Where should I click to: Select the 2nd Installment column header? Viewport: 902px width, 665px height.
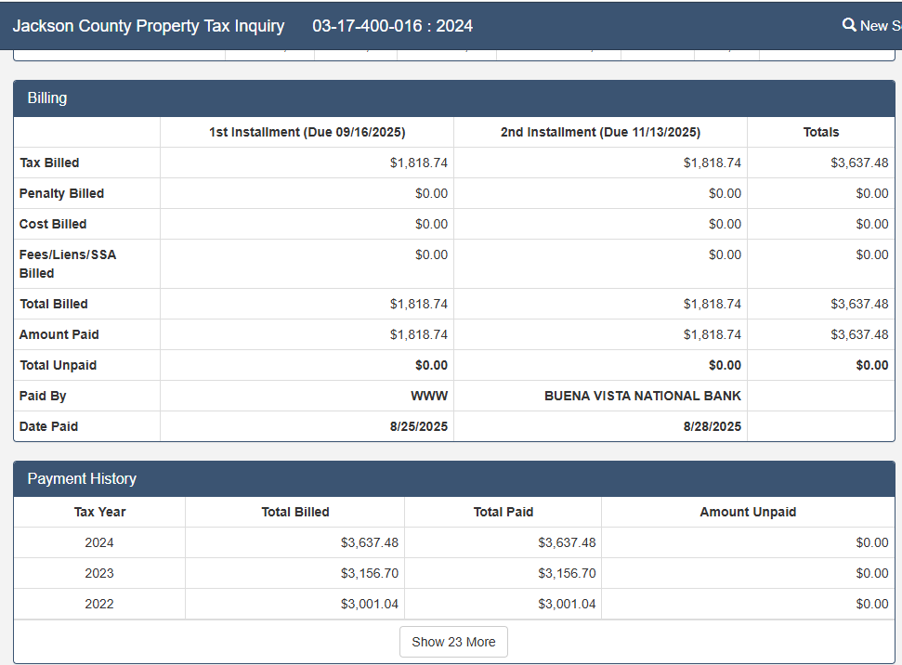[600, 132]
